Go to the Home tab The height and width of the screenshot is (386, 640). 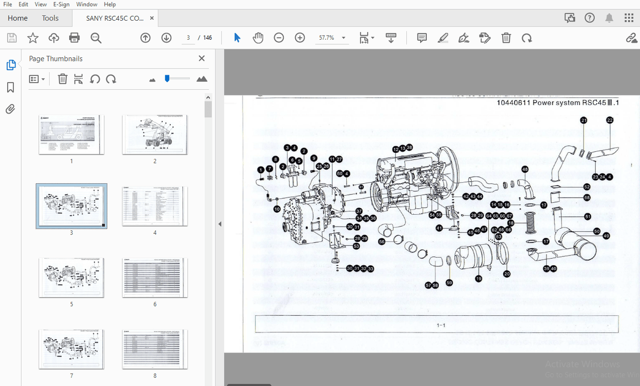18,18
